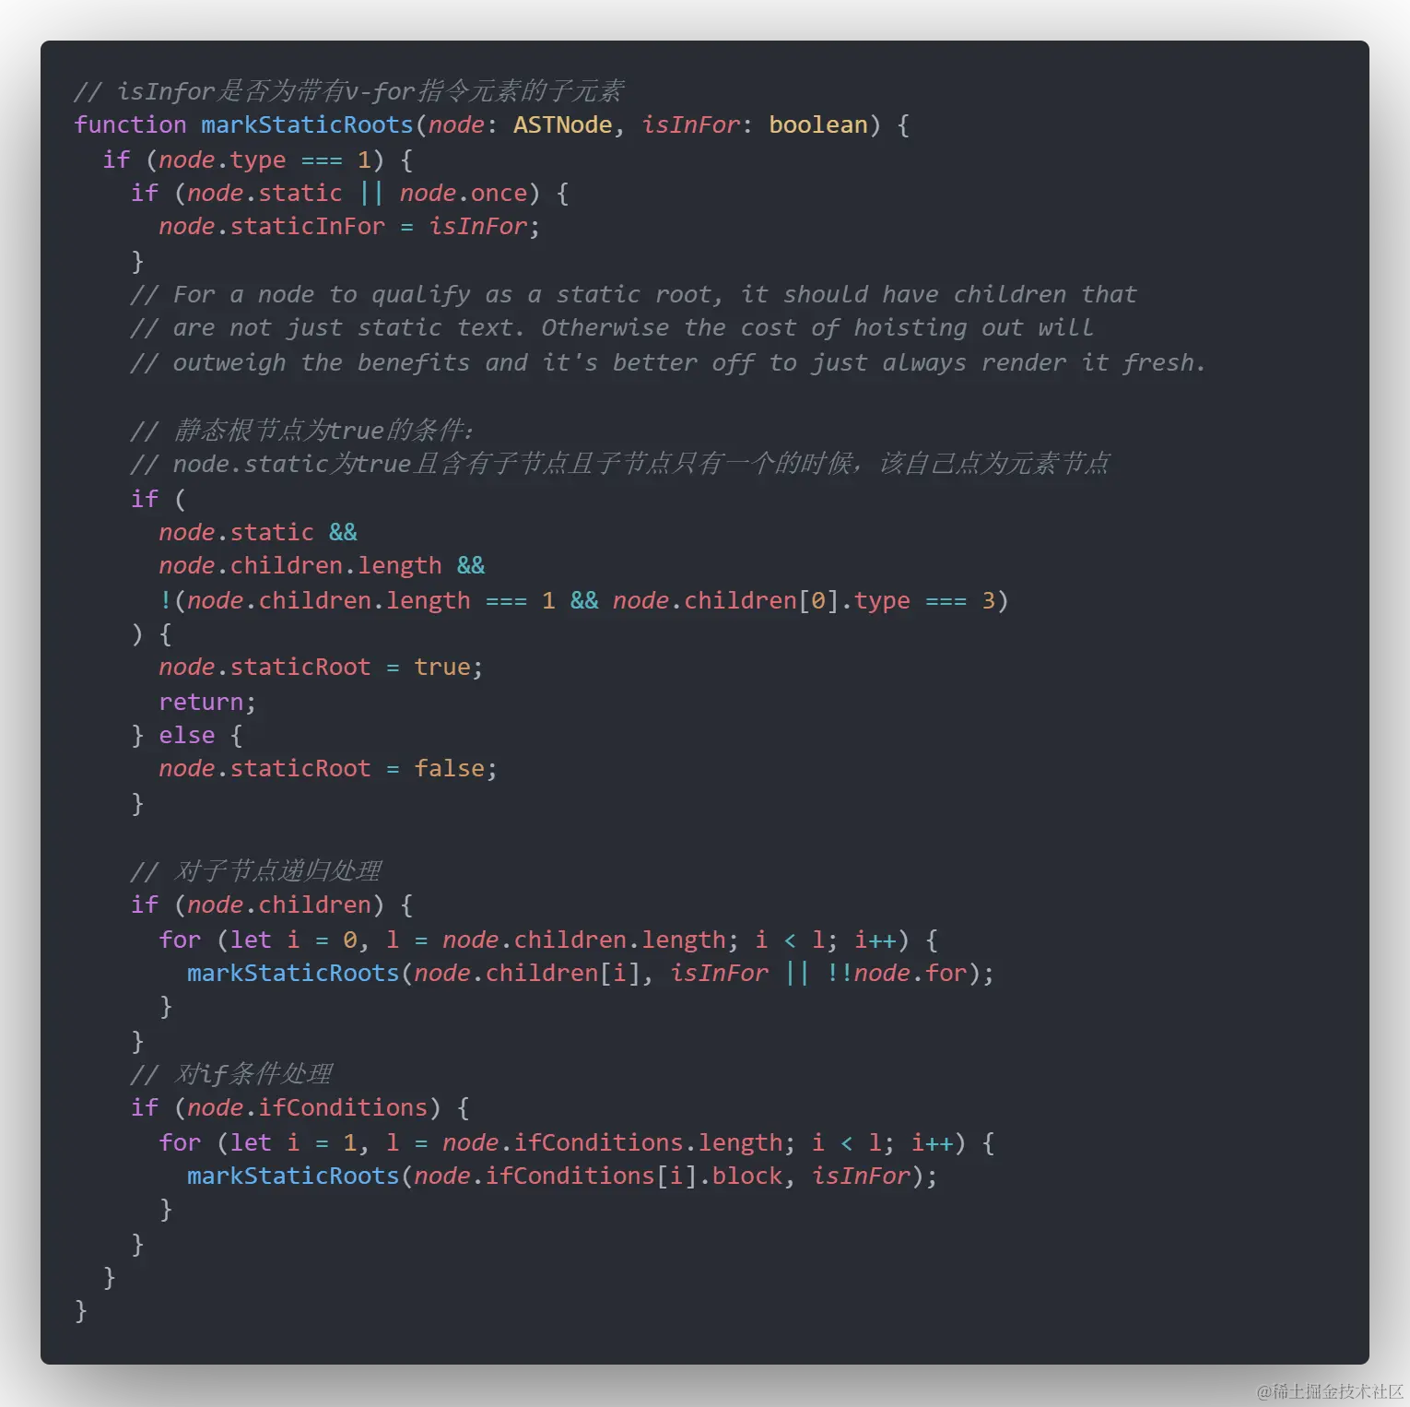The image size is (1410, 1407).
Task: Click the return statement
Action: [207, 702]
